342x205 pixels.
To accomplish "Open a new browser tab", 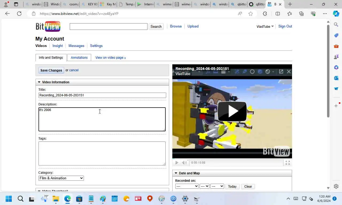I will [290, 4].
